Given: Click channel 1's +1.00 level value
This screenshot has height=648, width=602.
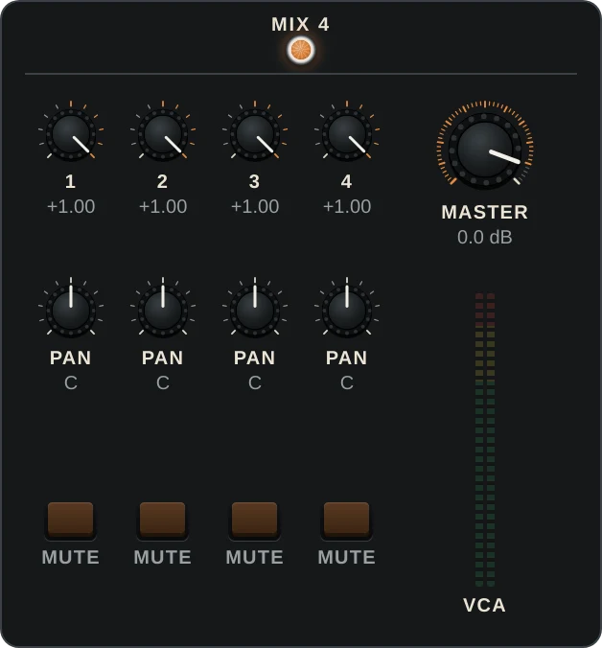Looking at the screenshot, I should pyautogui.click(x=71, y=206).
